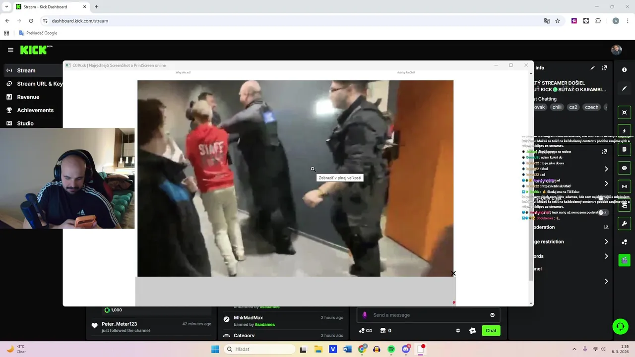Open the Chrome apps grid
This screenshot has height=357, width=635.
[x=6, y=33]
